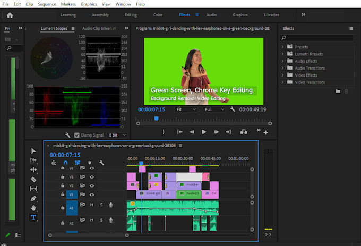Select the Razor tool
Viewport: 361px width, 246px height.
pyautogui.click(x=33, y=179)
